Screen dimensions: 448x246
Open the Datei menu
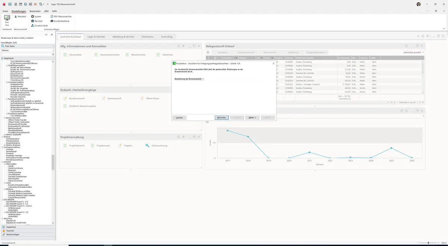point(5,11)
